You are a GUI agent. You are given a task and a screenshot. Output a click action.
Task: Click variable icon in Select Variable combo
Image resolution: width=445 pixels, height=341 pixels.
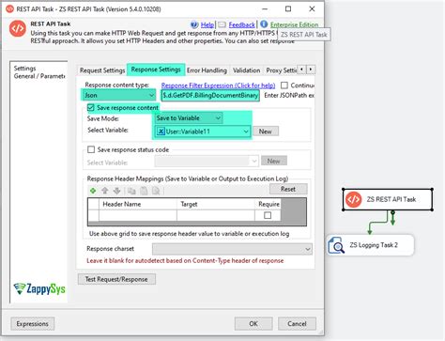click(x=161, y=132)
